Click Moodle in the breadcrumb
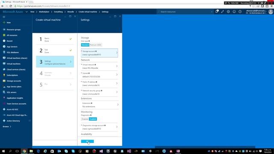 point(71,12)
